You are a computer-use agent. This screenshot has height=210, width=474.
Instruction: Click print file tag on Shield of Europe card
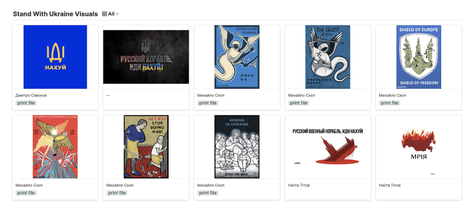pos(390,103)
